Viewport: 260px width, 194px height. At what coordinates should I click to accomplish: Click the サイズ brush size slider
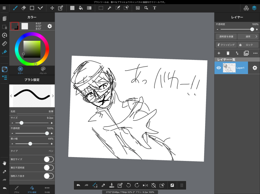click(x=32, y=123)
